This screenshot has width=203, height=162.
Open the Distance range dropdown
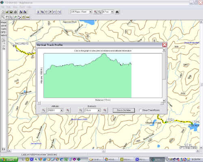[x=99, y=111]
